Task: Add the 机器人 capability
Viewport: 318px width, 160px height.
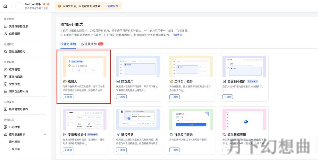Action: pos(68,97)
